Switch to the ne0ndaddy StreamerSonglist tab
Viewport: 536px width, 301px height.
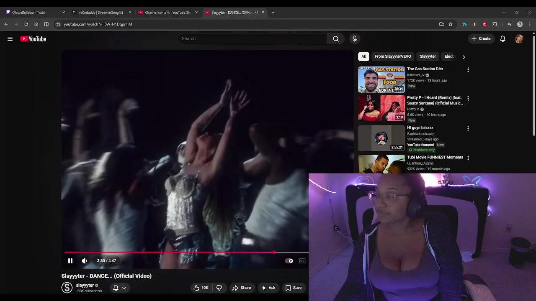[100, 13]
